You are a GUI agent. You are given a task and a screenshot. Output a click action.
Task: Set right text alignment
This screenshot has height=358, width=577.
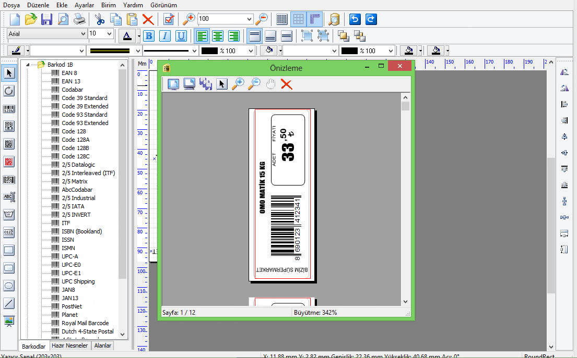(x=234, y=36)
